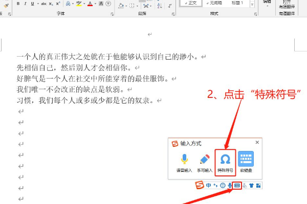
Task: Open the underline style dropdown arrow
Action: point(38,4)
